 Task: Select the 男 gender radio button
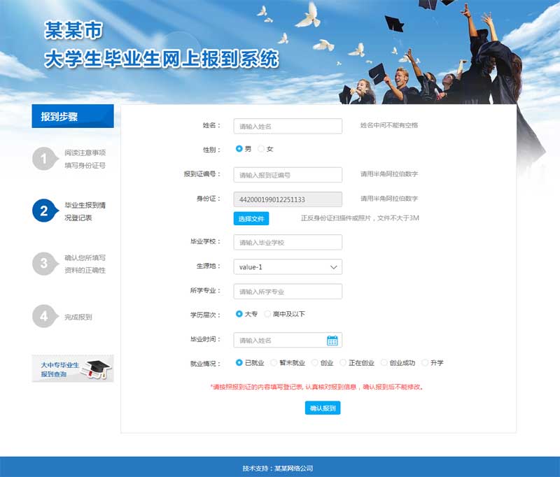239,149
